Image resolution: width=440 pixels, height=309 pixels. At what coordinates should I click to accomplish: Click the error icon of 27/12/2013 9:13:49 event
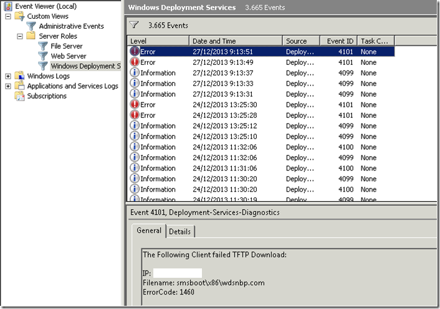click(135, 62)
